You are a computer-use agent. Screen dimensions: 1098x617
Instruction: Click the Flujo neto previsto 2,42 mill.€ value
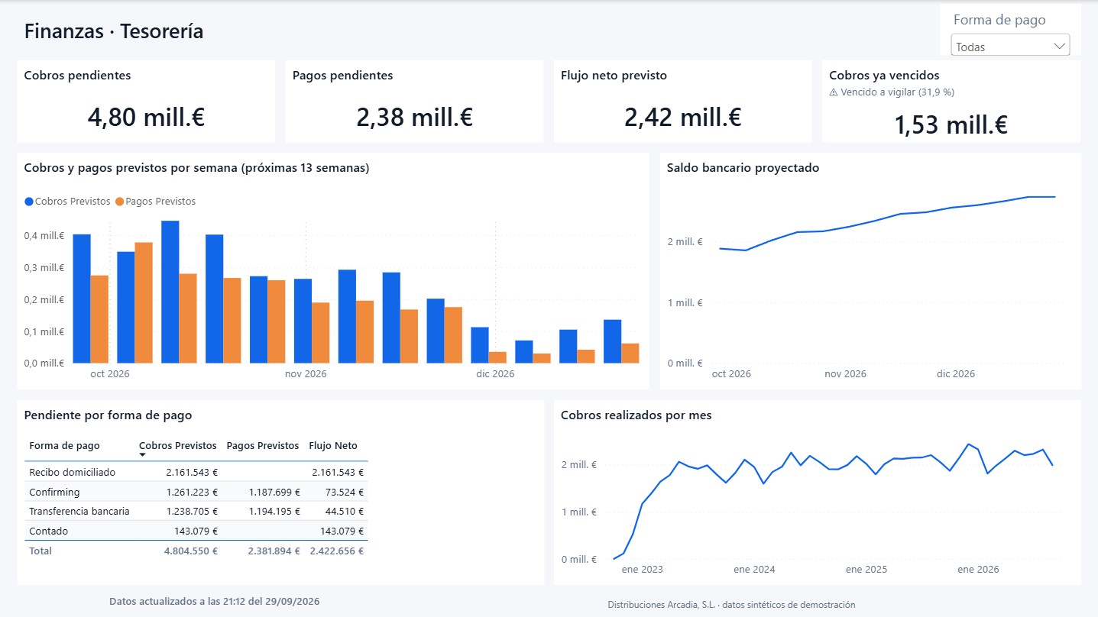pyautogui.click(x=683, y=117)
